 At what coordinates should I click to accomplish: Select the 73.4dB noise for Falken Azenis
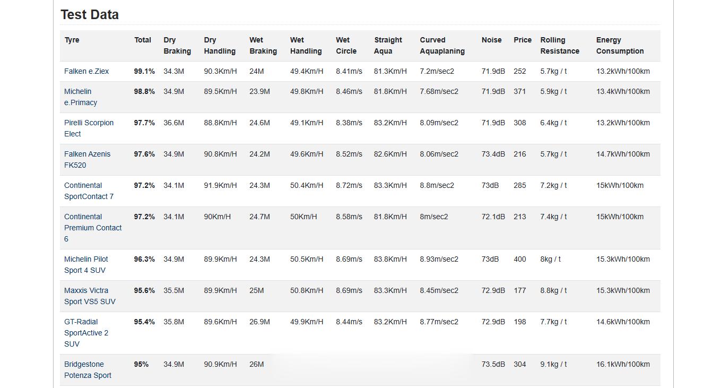pyautogui.click(x=493, y=154)
